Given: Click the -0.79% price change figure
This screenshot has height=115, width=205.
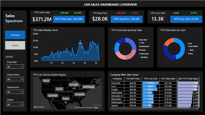Looking at the screenshot, I should point(135,13).
